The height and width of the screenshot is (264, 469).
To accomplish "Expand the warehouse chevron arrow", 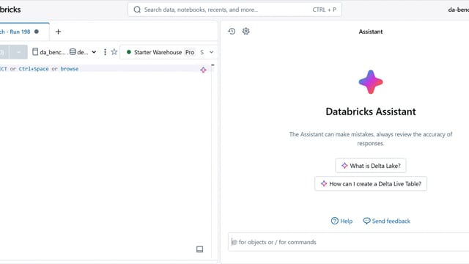I will point(212,52).
